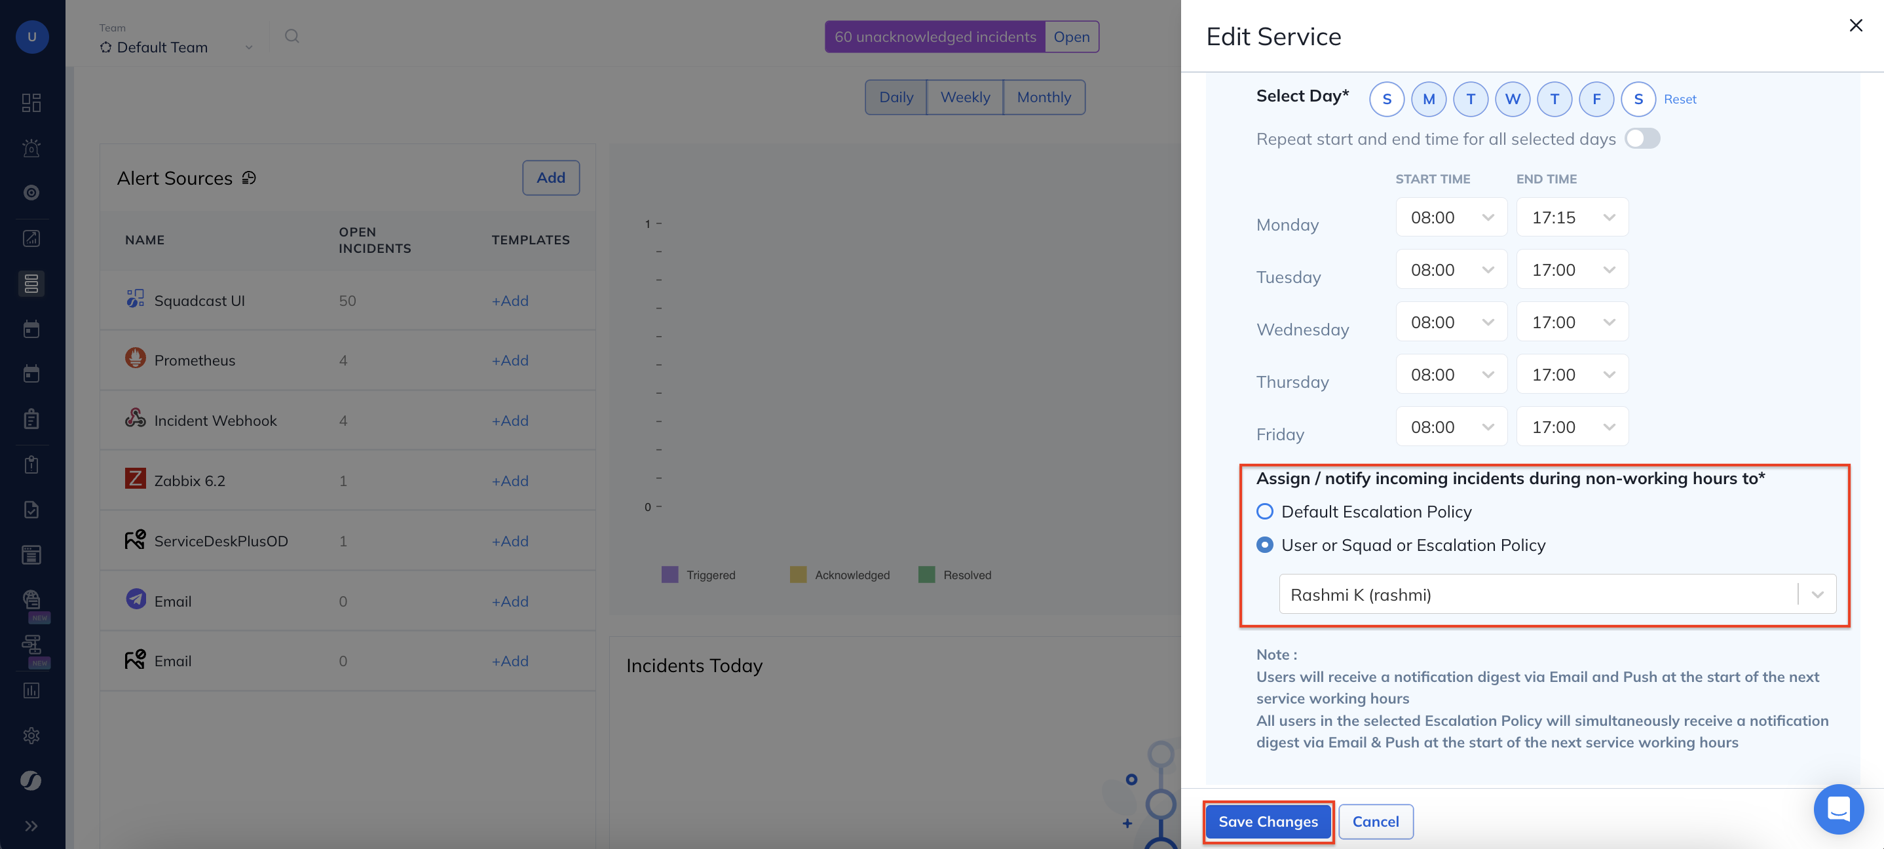The width and height of the screenshot is (1884, 849).
Task: Open the settings gear in sidebar
Action: pos(31,735)
